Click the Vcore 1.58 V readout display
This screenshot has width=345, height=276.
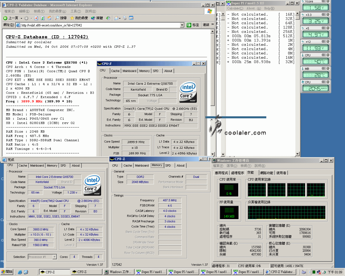[x=316, y=8]
